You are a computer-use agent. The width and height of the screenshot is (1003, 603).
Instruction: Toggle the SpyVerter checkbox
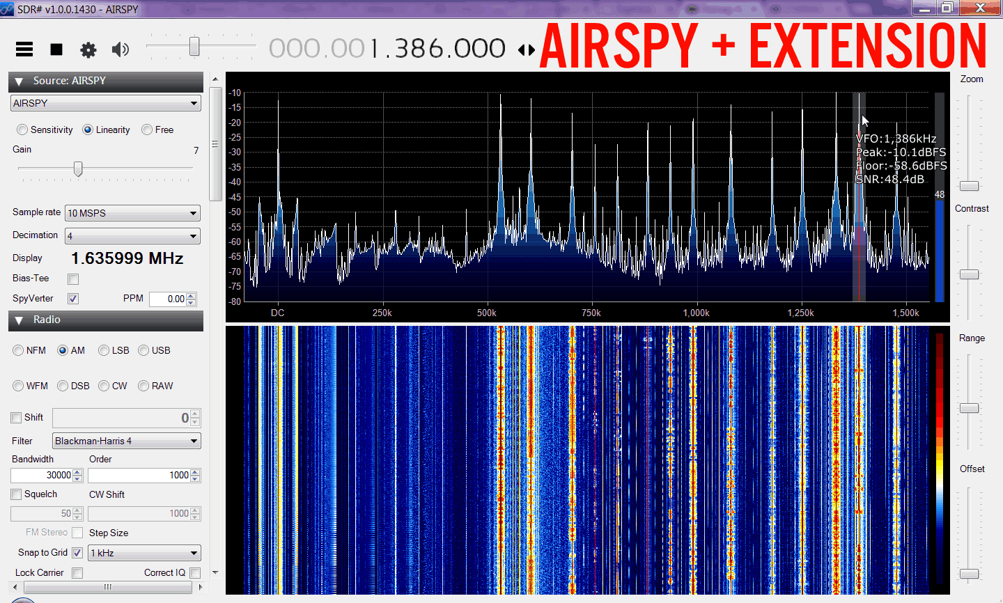click(73, 299)
